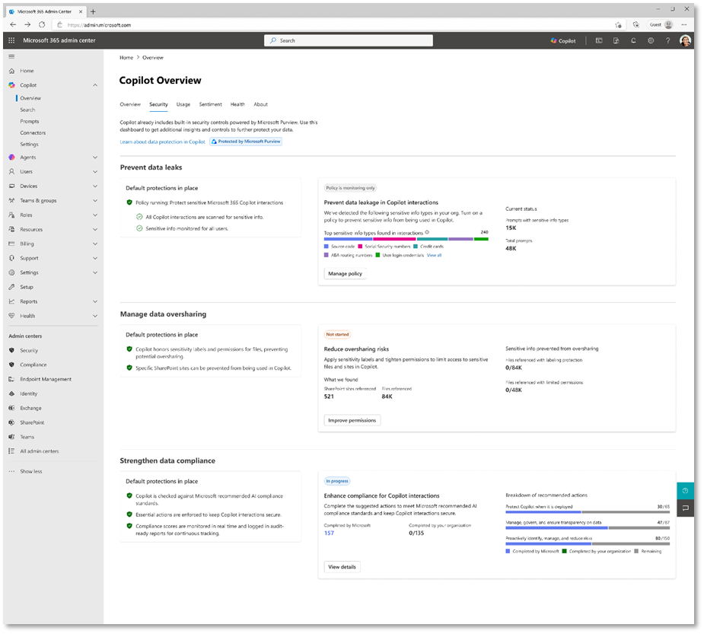Click the Reports chart icon
The height and width of the screenshot is (634, 704).
tap(11, 301)
